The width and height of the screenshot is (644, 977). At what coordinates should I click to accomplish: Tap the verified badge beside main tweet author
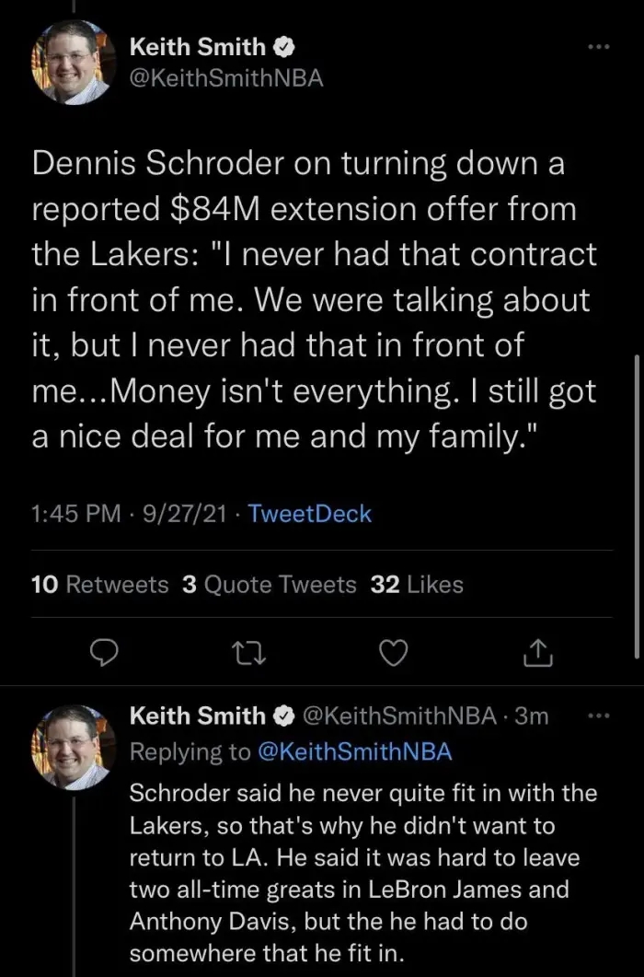click(x=285, y=46)
